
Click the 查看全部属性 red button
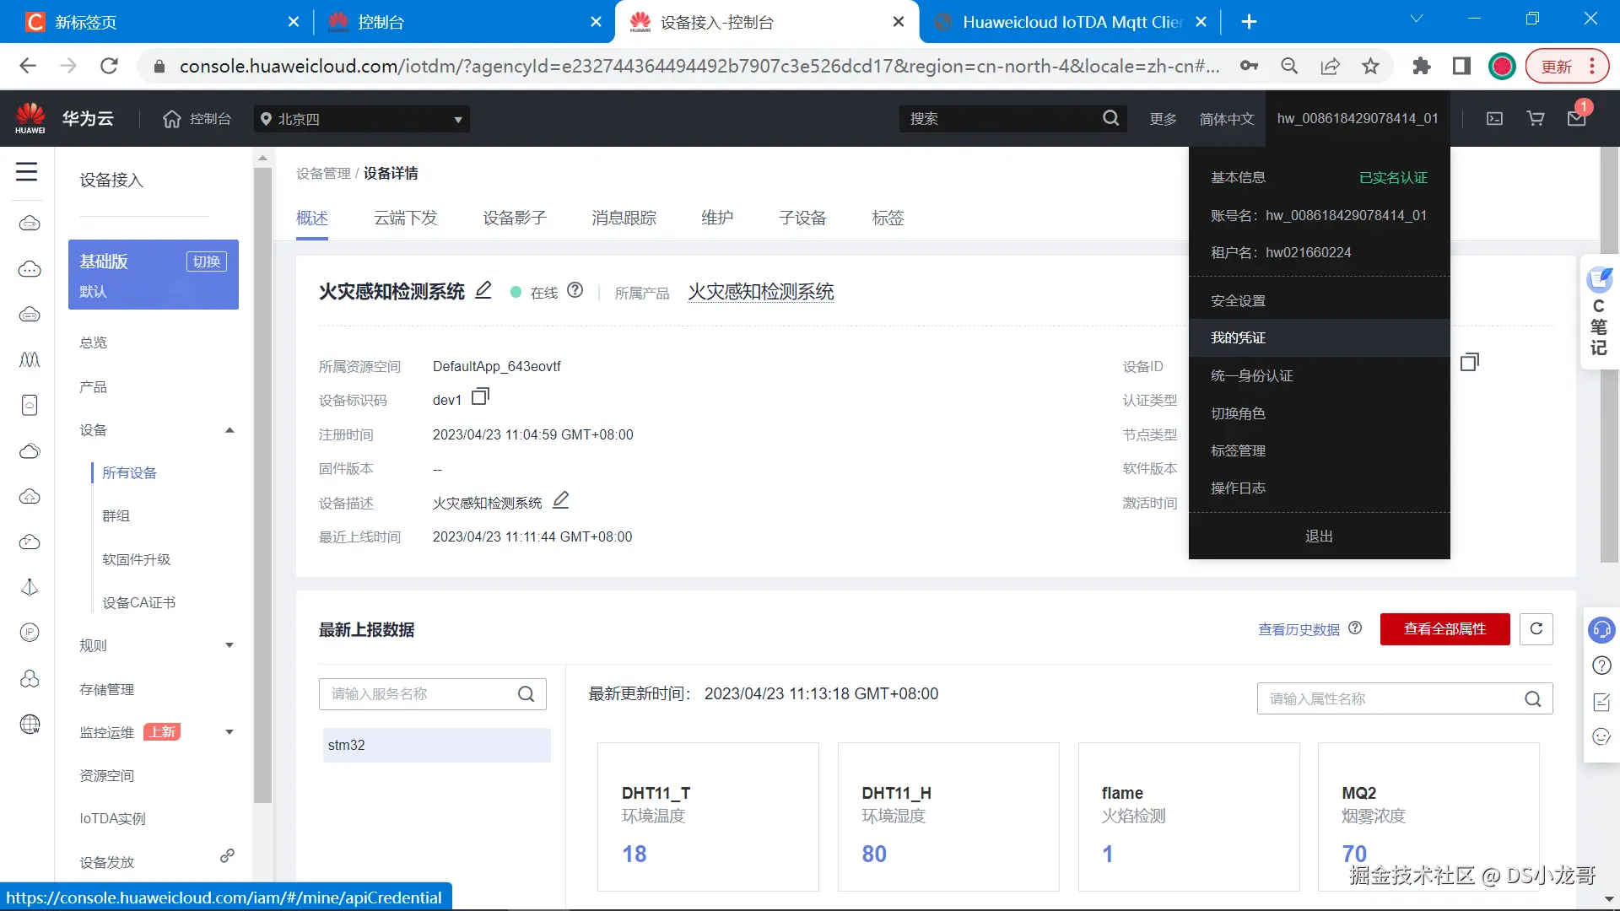(x=1444, y=629)
